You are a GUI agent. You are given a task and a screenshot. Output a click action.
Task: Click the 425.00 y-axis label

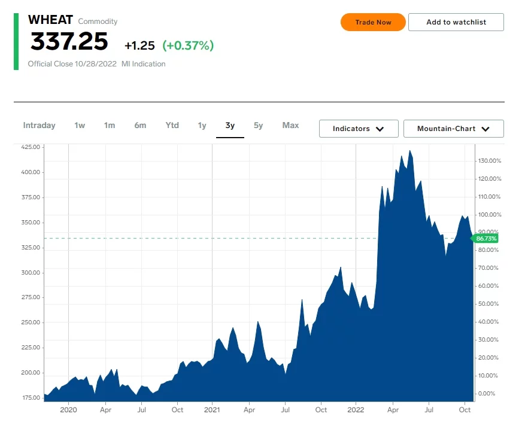pyautogui.click(x=31, y=147)
